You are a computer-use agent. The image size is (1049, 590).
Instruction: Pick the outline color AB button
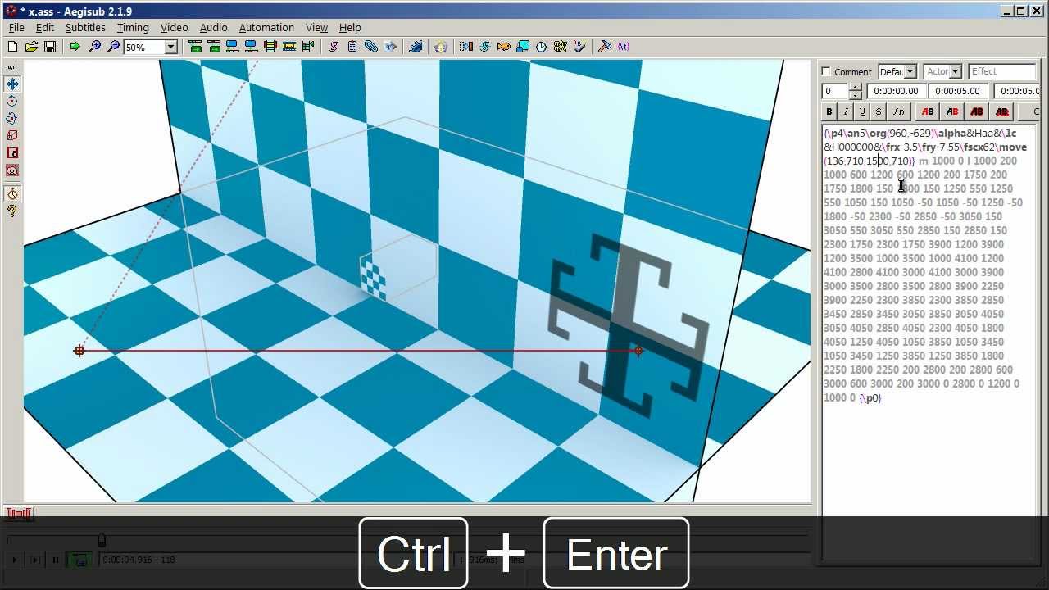(x=977, y=111)
